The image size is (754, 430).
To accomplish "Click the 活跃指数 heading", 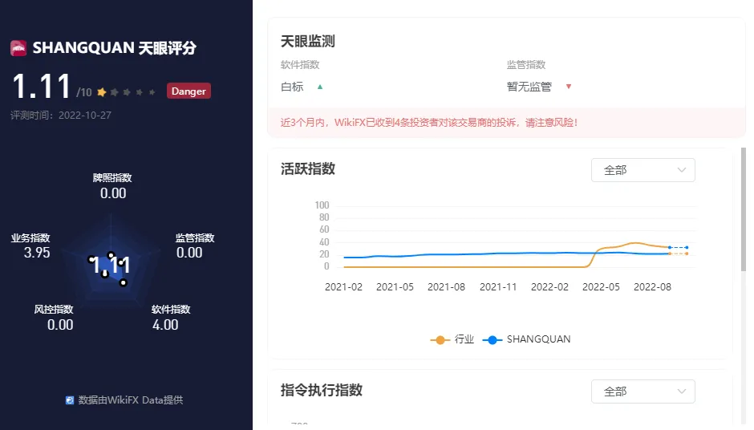I will pos(308,168).
